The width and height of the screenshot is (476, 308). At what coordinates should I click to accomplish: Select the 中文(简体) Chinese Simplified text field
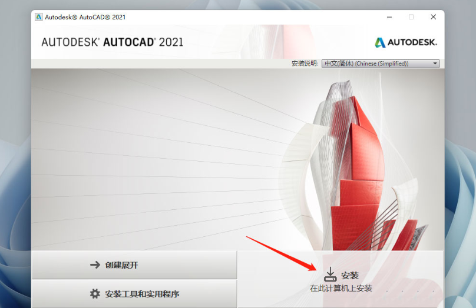coord(366,63)
